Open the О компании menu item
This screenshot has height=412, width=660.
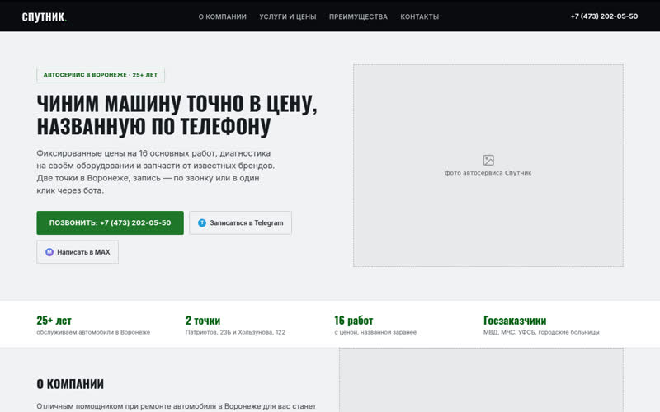(222, 16)
